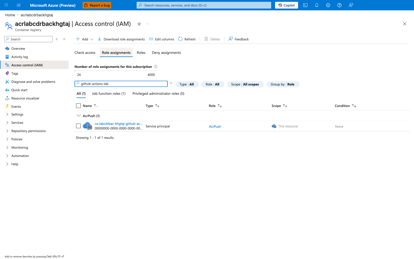Click the Delete toolbar button
Screen dimensions: 414x259
pos(212,39)
